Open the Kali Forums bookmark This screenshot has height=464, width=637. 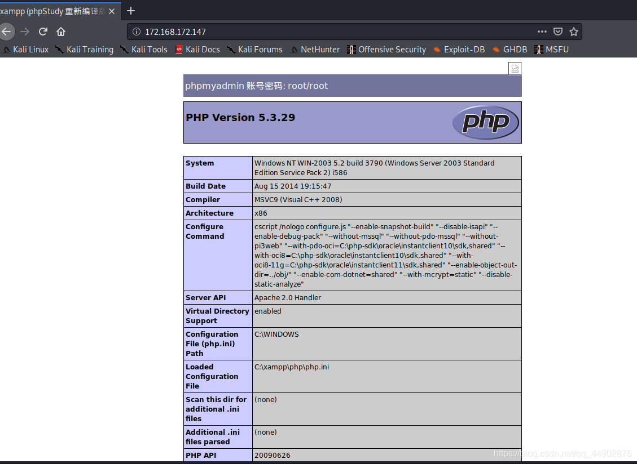(x=254, y=50)
